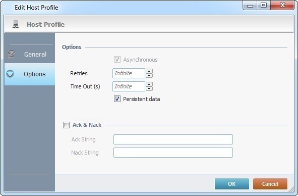Screen dimensions: 298x196
Task: Increase Time Out with the up arrow
Action: 149,84
